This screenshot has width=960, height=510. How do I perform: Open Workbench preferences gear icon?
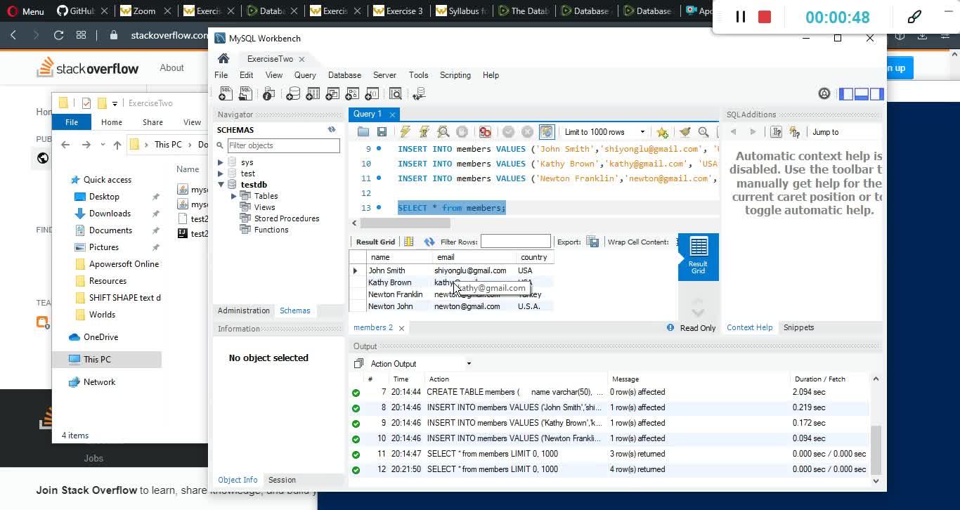pos(824,93)
